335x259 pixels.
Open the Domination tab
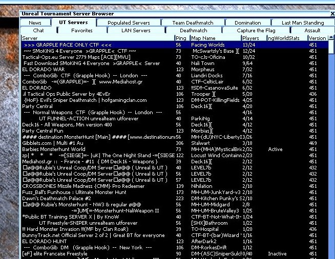click(x=247, y=23)
